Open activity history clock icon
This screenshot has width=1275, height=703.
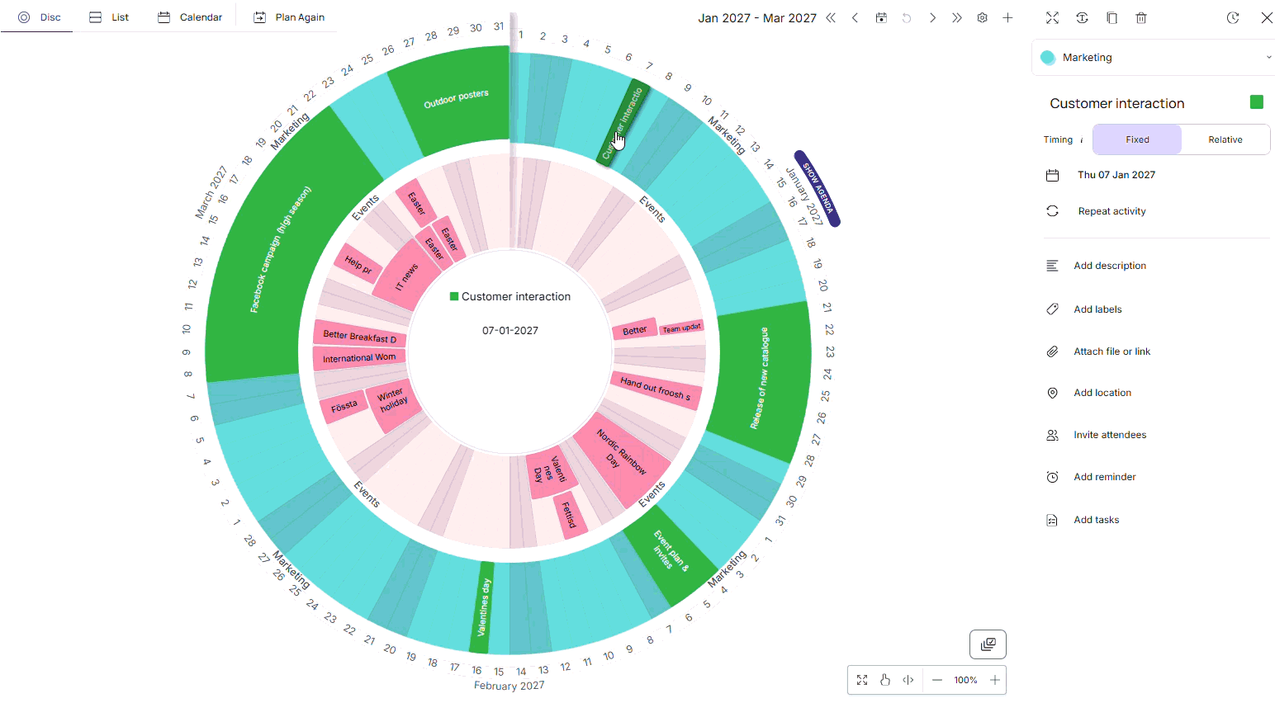point(1233,17)
